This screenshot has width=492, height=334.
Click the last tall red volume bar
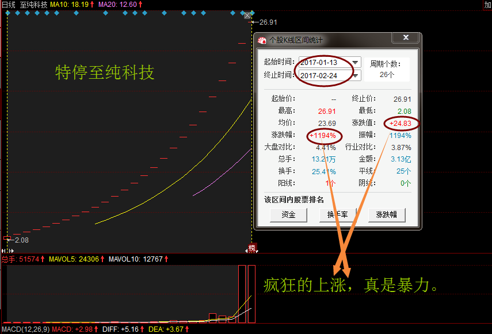pos(251,294)
